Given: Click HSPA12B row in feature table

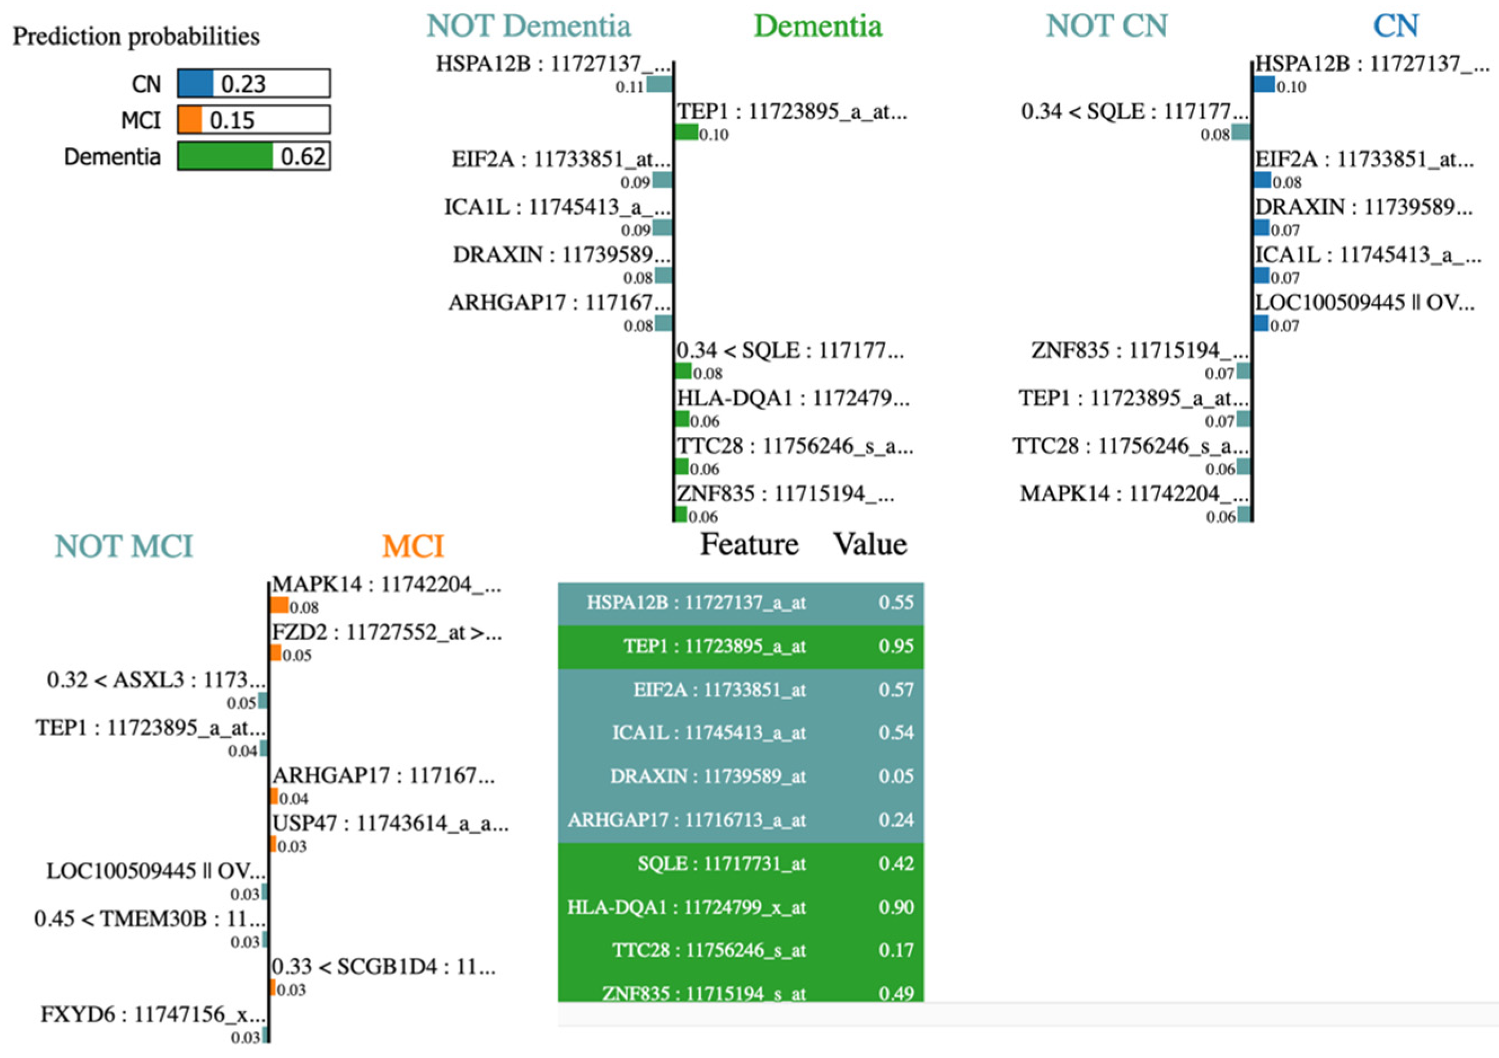Looking at the screenshot, I should click(x=740, y=603).
